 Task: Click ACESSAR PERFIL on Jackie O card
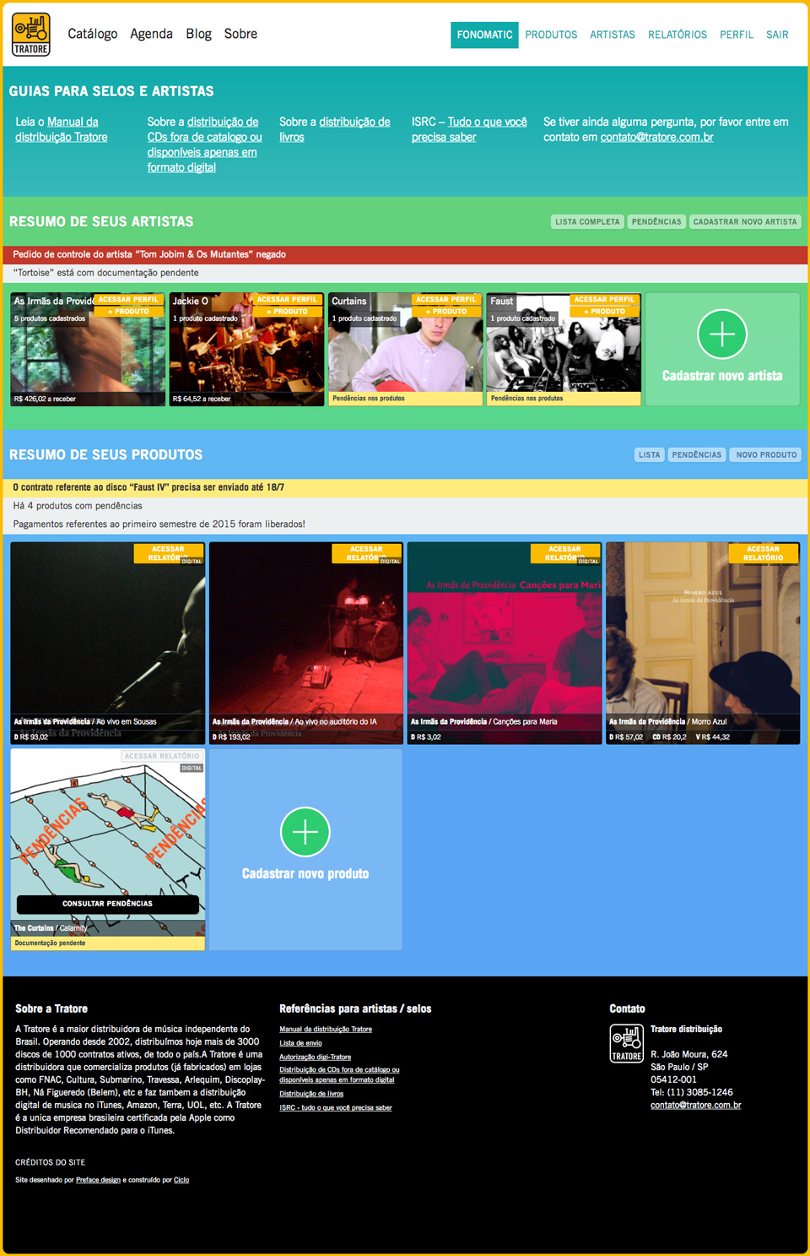[x=287, y=299]
